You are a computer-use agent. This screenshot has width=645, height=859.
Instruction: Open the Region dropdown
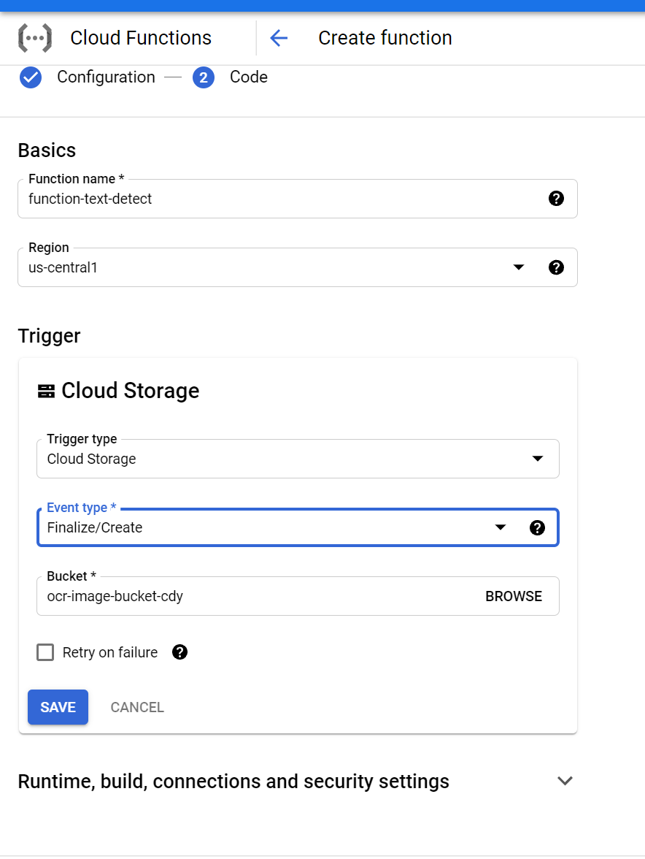pyautogui.click(x=519, y=267)
